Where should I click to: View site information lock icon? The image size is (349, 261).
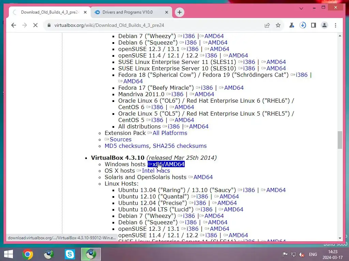[49, 25]
